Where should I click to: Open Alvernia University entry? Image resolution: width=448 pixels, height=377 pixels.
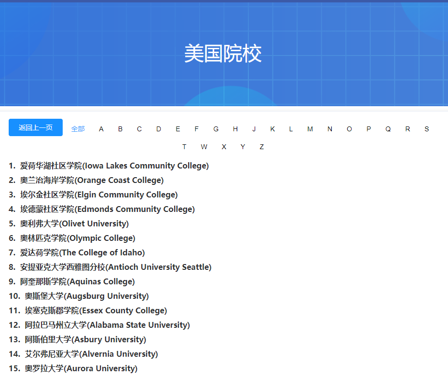[92, 354]
